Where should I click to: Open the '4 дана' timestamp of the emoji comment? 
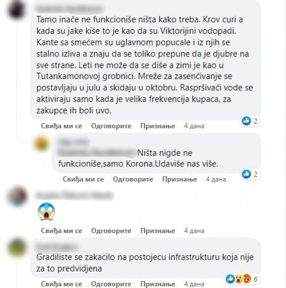coord(194,231)
